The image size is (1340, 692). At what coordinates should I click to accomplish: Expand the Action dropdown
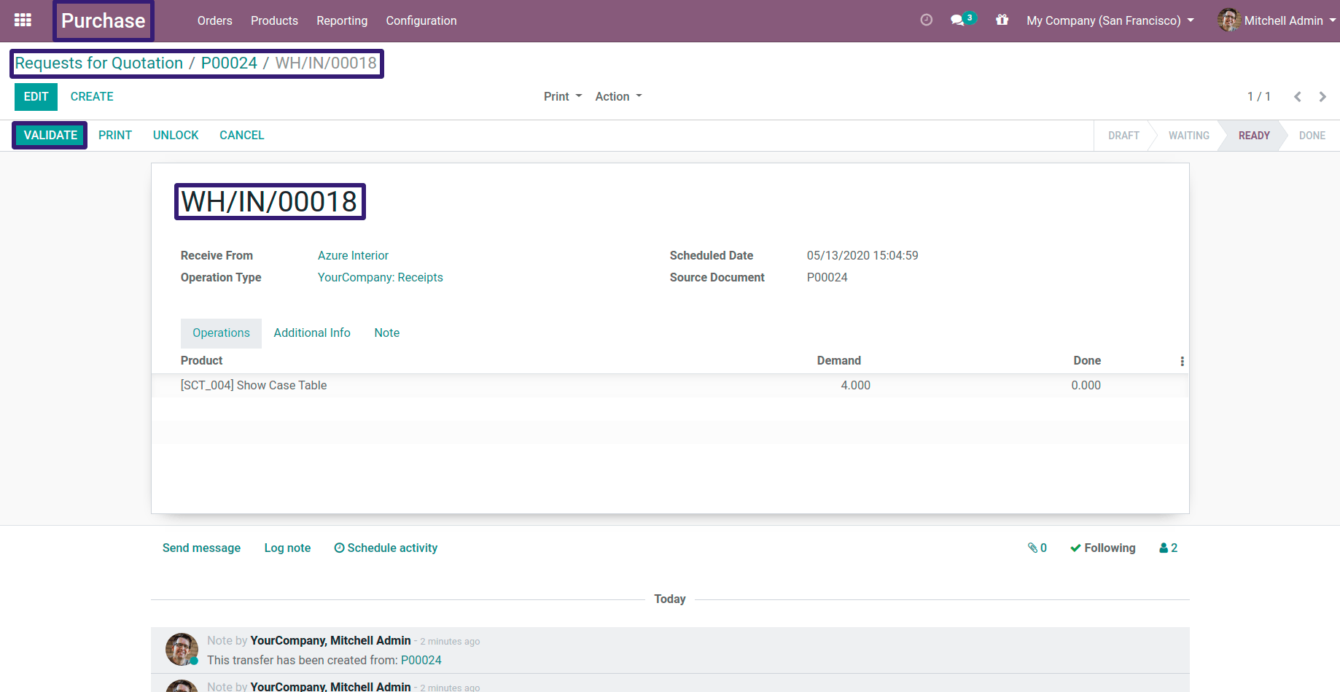coord(618,96)
